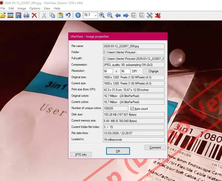The height and width of the screenshot is (181, 222).
Task: Click the Print icon in toolbar
Action: click(26, 15)
